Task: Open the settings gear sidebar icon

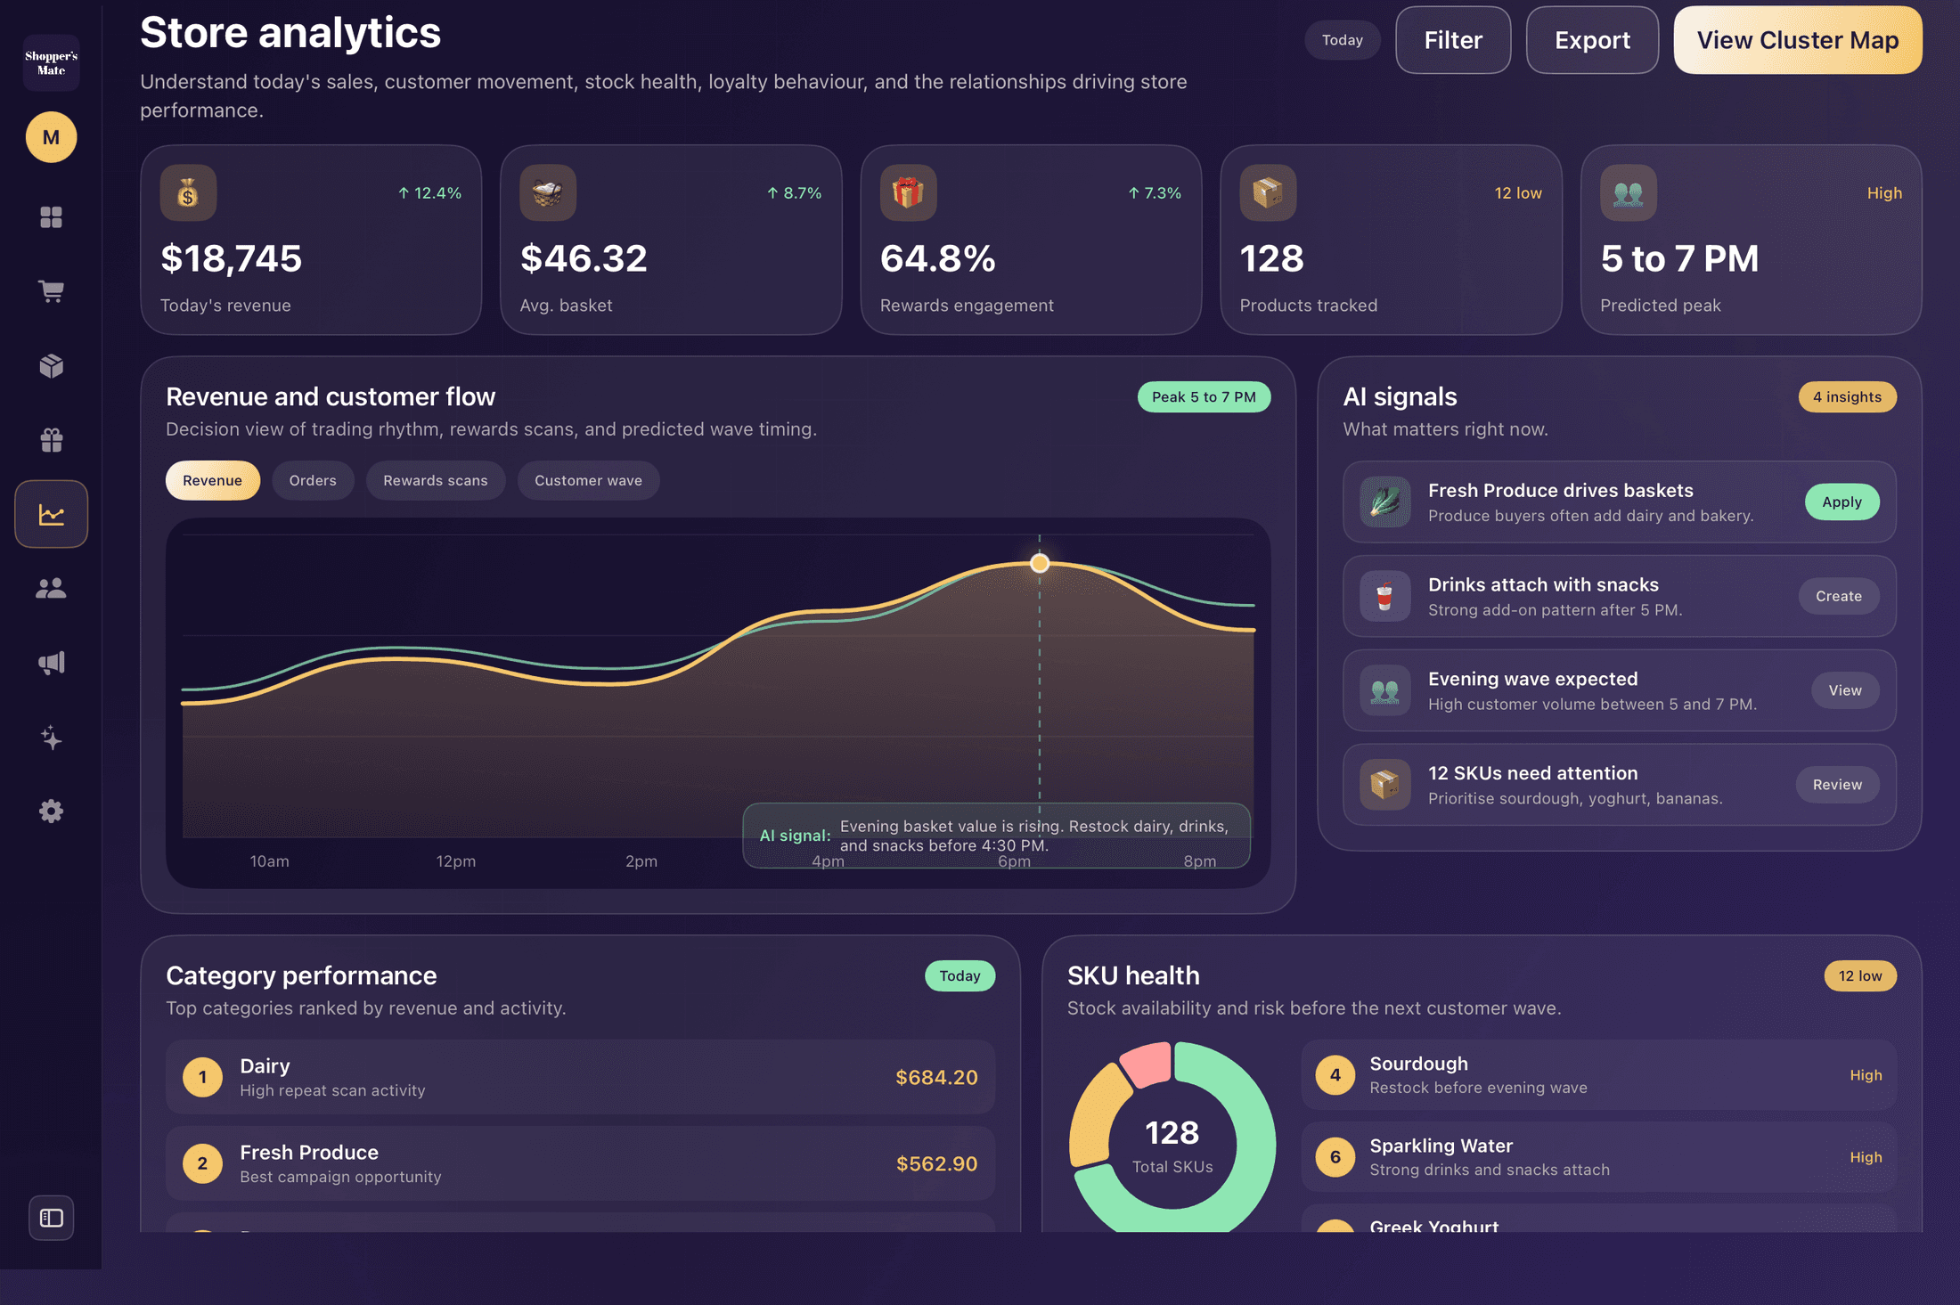Action: pyautogui.click(x=51, y=811)
